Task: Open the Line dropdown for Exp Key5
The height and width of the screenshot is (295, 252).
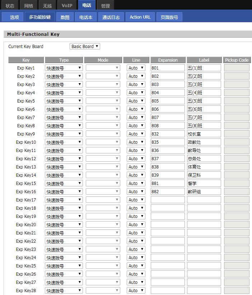Action: (x=136, y=101)
